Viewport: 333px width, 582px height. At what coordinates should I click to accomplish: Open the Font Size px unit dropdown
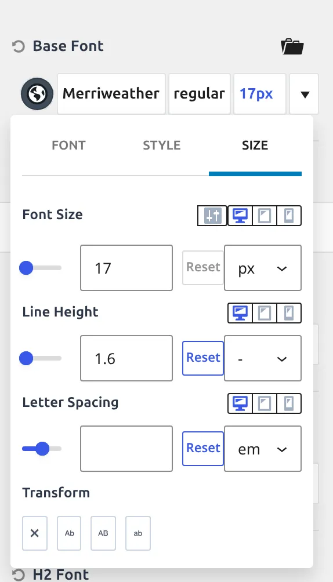(x=263, y=268)
